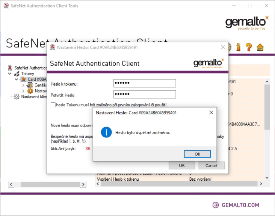
Task: Close the Nastavení Heslo dialog window
Action: pyautogui.click(x=223, y=47)
